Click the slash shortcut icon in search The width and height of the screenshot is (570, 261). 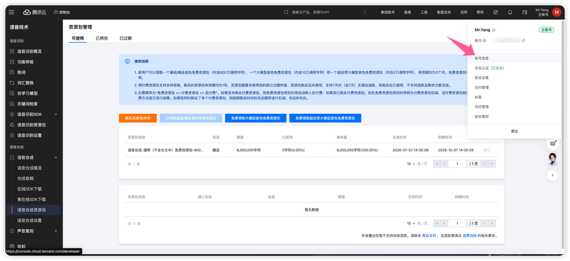pyautogui.click(x=365, y=12)
